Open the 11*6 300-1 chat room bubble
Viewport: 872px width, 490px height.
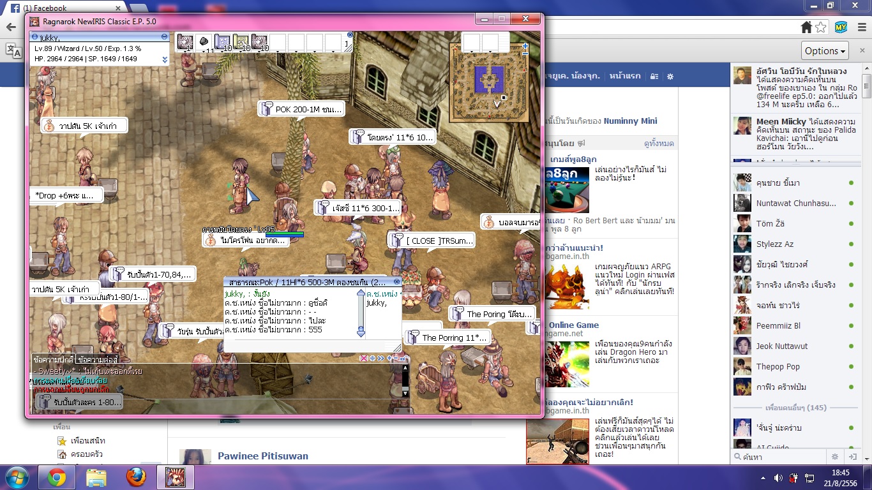[x=358, y=208]
